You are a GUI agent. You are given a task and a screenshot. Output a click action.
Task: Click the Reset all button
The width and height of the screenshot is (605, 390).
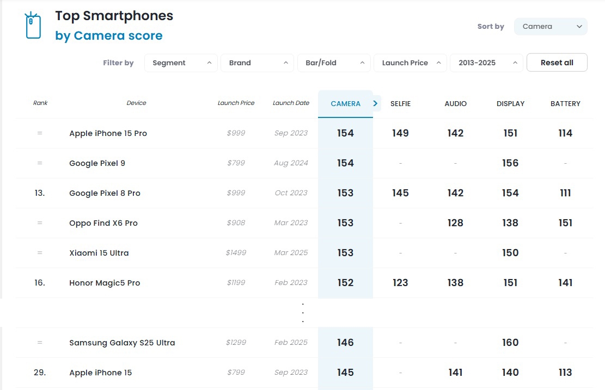pyautogui.click(x=557, y=63)
